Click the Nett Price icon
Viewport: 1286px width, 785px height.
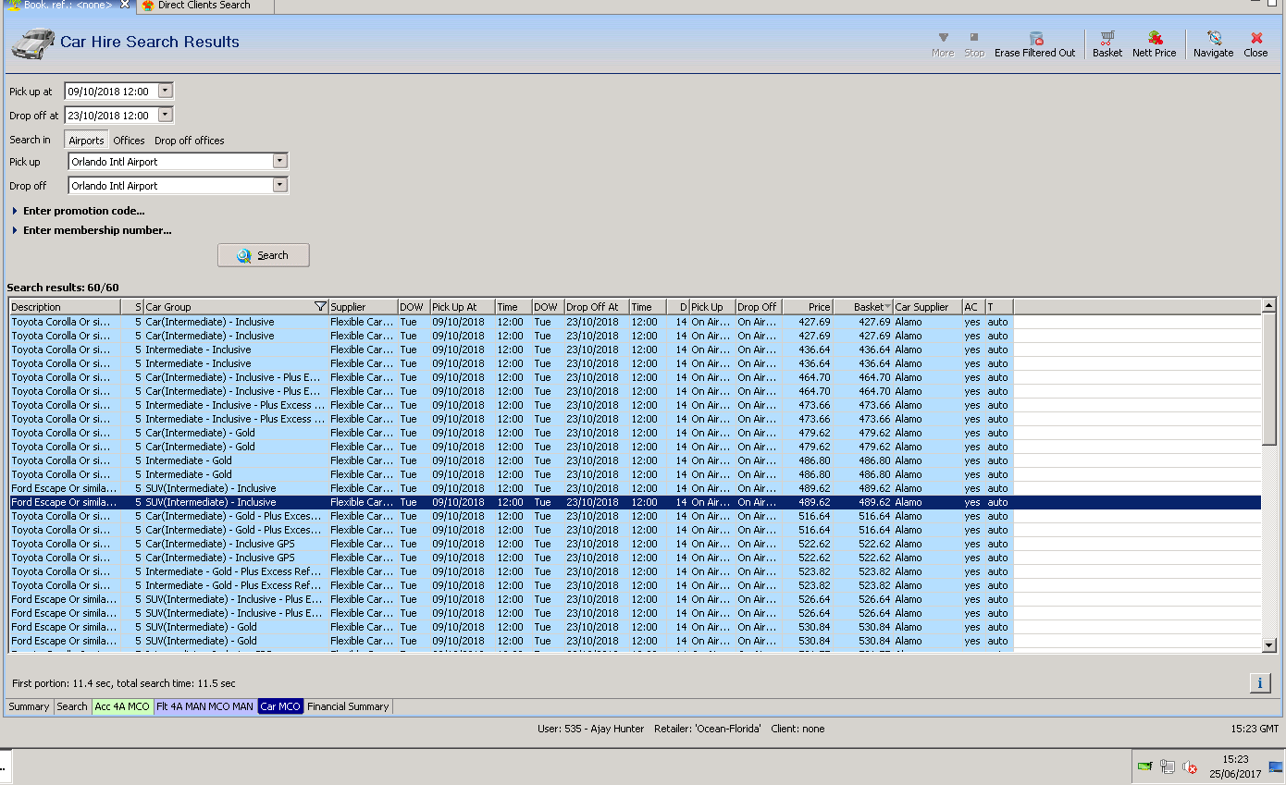point(1155,39)
